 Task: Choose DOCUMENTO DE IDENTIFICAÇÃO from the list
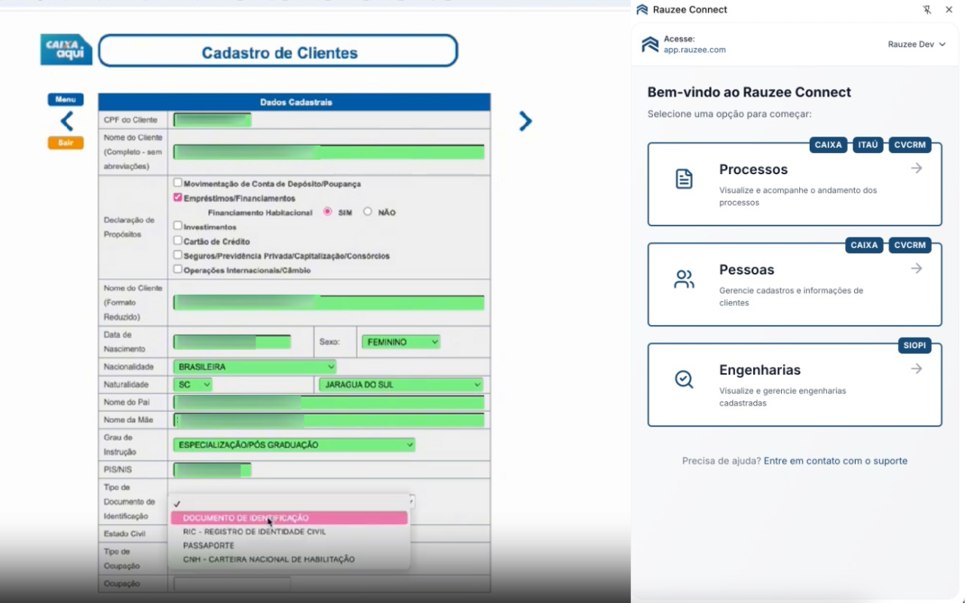(289, 518)
